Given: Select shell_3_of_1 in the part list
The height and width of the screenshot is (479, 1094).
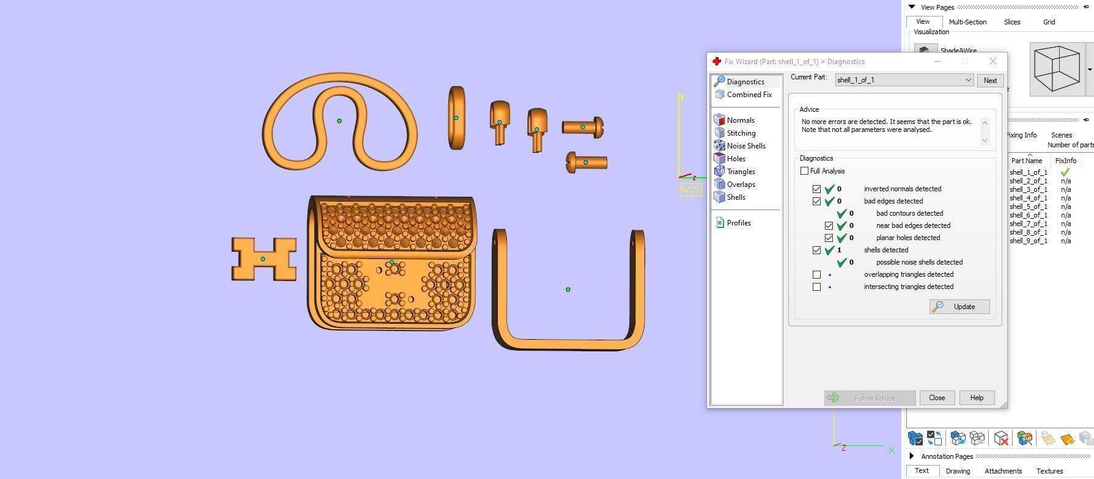Looking at the screenshot, I should [1028, 189].
